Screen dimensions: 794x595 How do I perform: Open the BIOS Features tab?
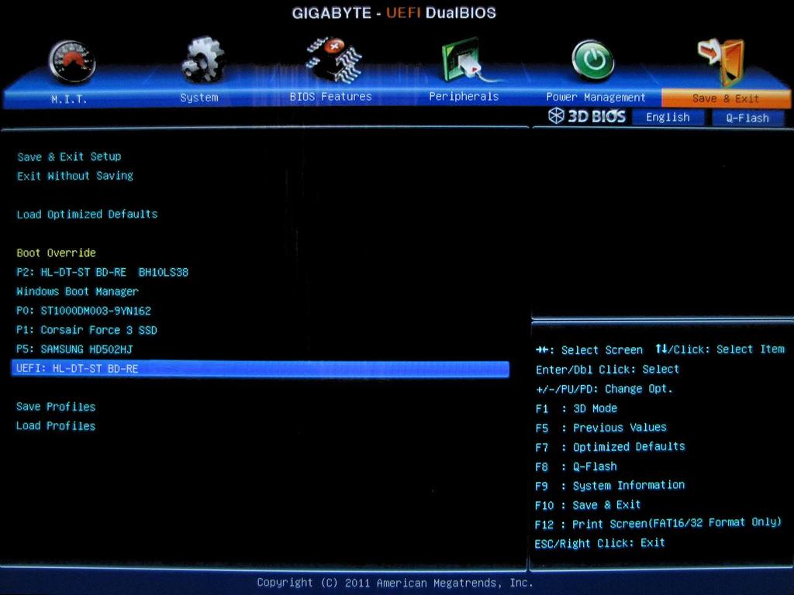click(330, 96)
